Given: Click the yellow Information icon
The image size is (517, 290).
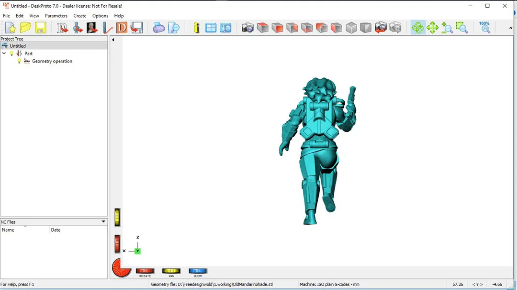Looking at the screenshot, I should click(196, 28).
